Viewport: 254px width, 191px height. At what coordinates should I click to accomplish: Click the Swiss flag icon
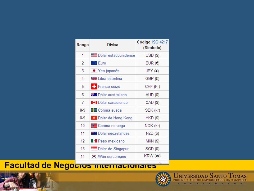pyautogui.click(x=94, y=86)
